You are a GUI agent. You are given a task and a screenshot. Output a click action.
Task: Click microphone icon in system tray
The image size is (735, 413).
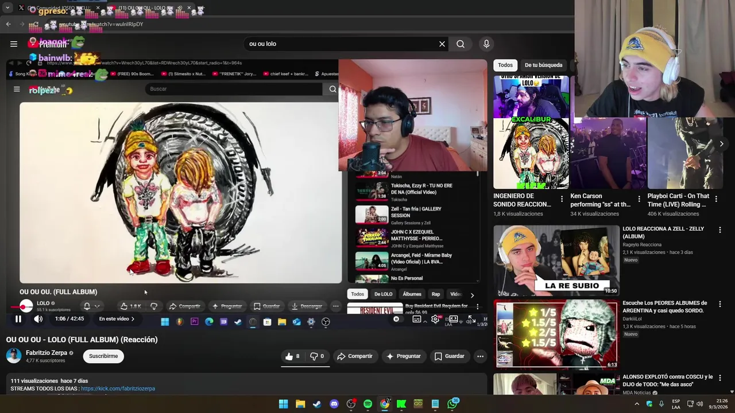coord(661,404)
